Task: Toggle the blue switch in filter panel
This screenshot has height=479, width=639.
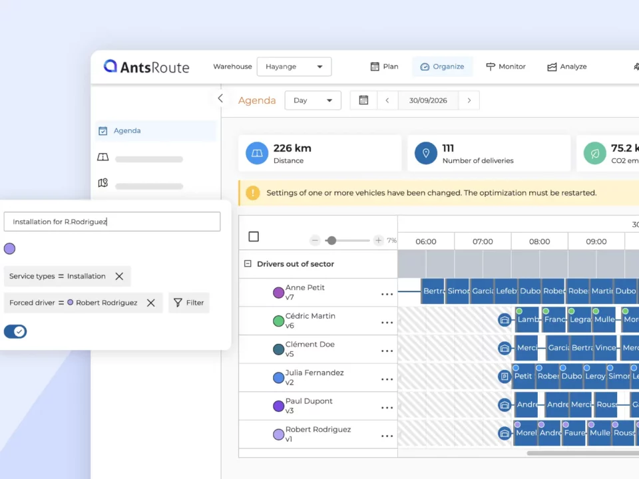Action: [x=15, y=331]
